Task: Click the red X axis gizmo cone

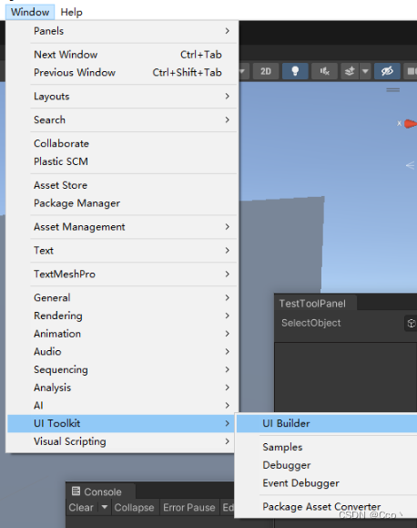Action: click(410, 124)
